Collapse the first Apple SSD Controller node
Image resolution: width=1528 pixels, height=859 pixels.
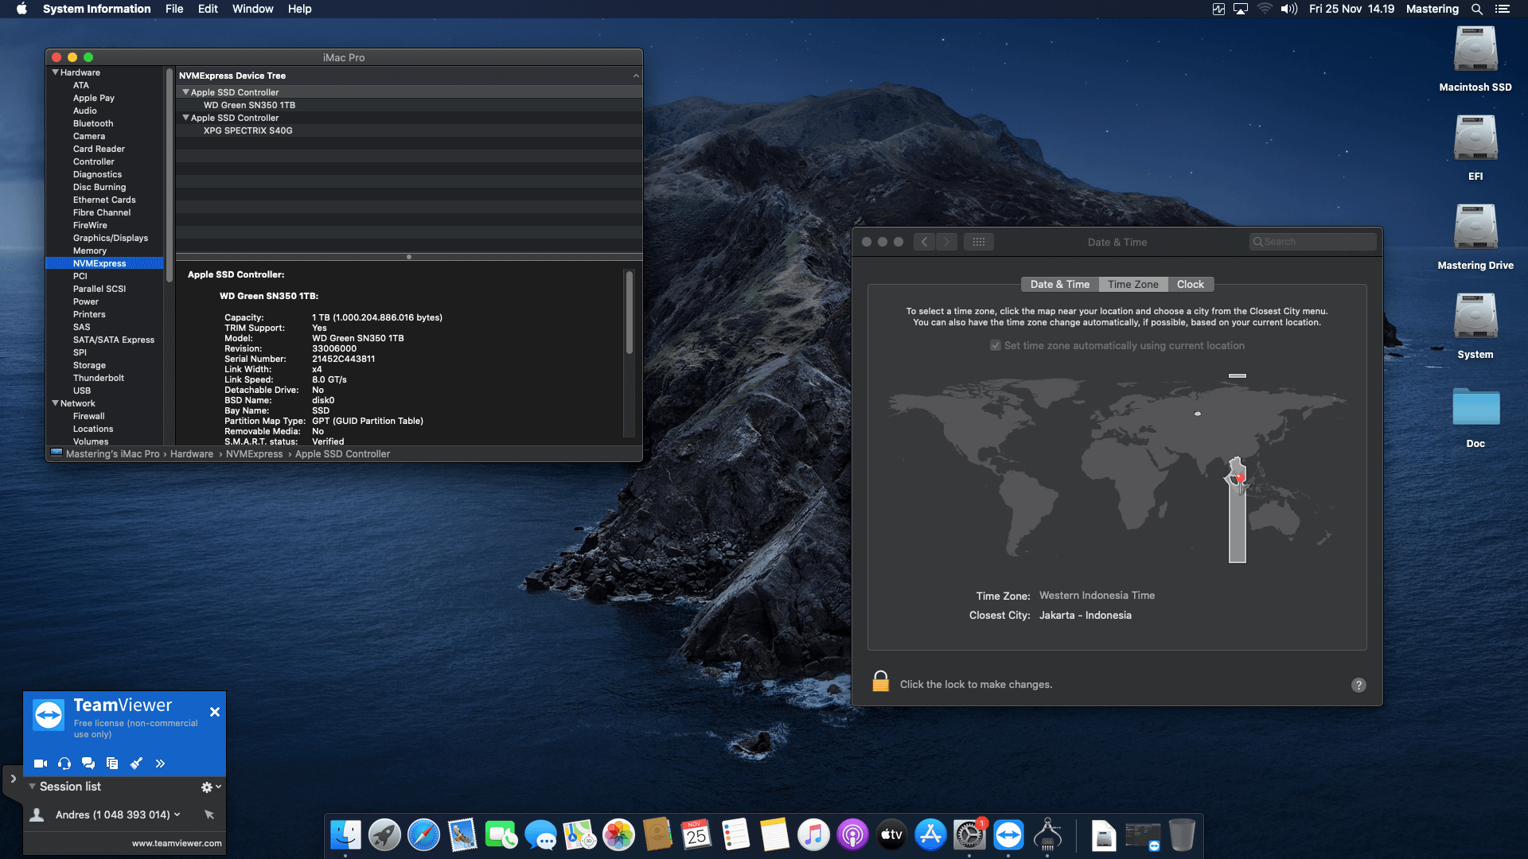click(x=185, y=92)
